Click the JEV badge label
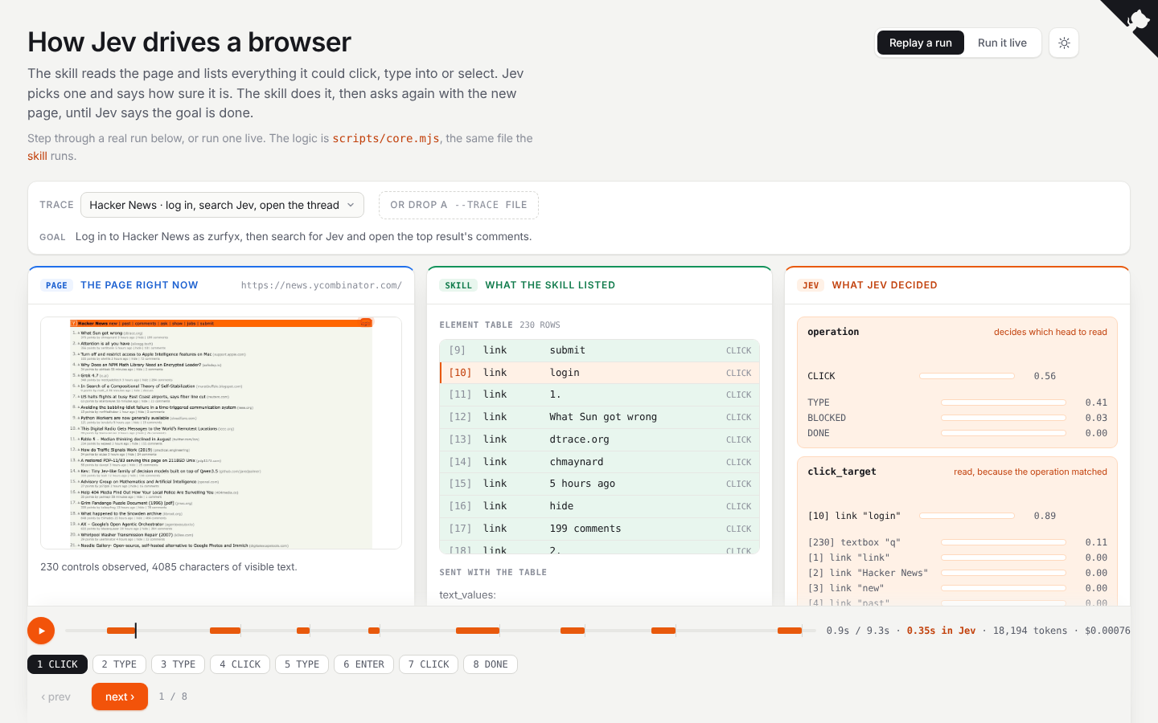The image size is (1158, 723). pos(811,285)
